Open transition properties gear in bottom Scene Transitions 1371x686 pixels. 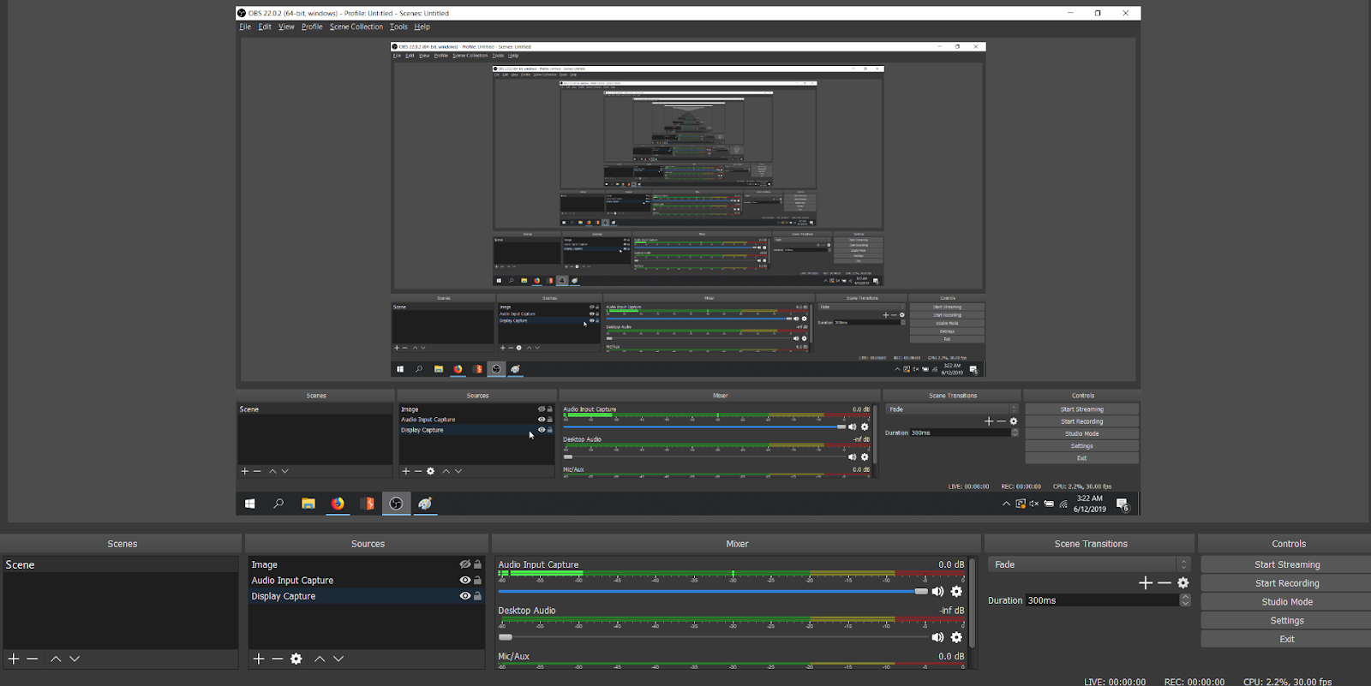point(1183,583)
